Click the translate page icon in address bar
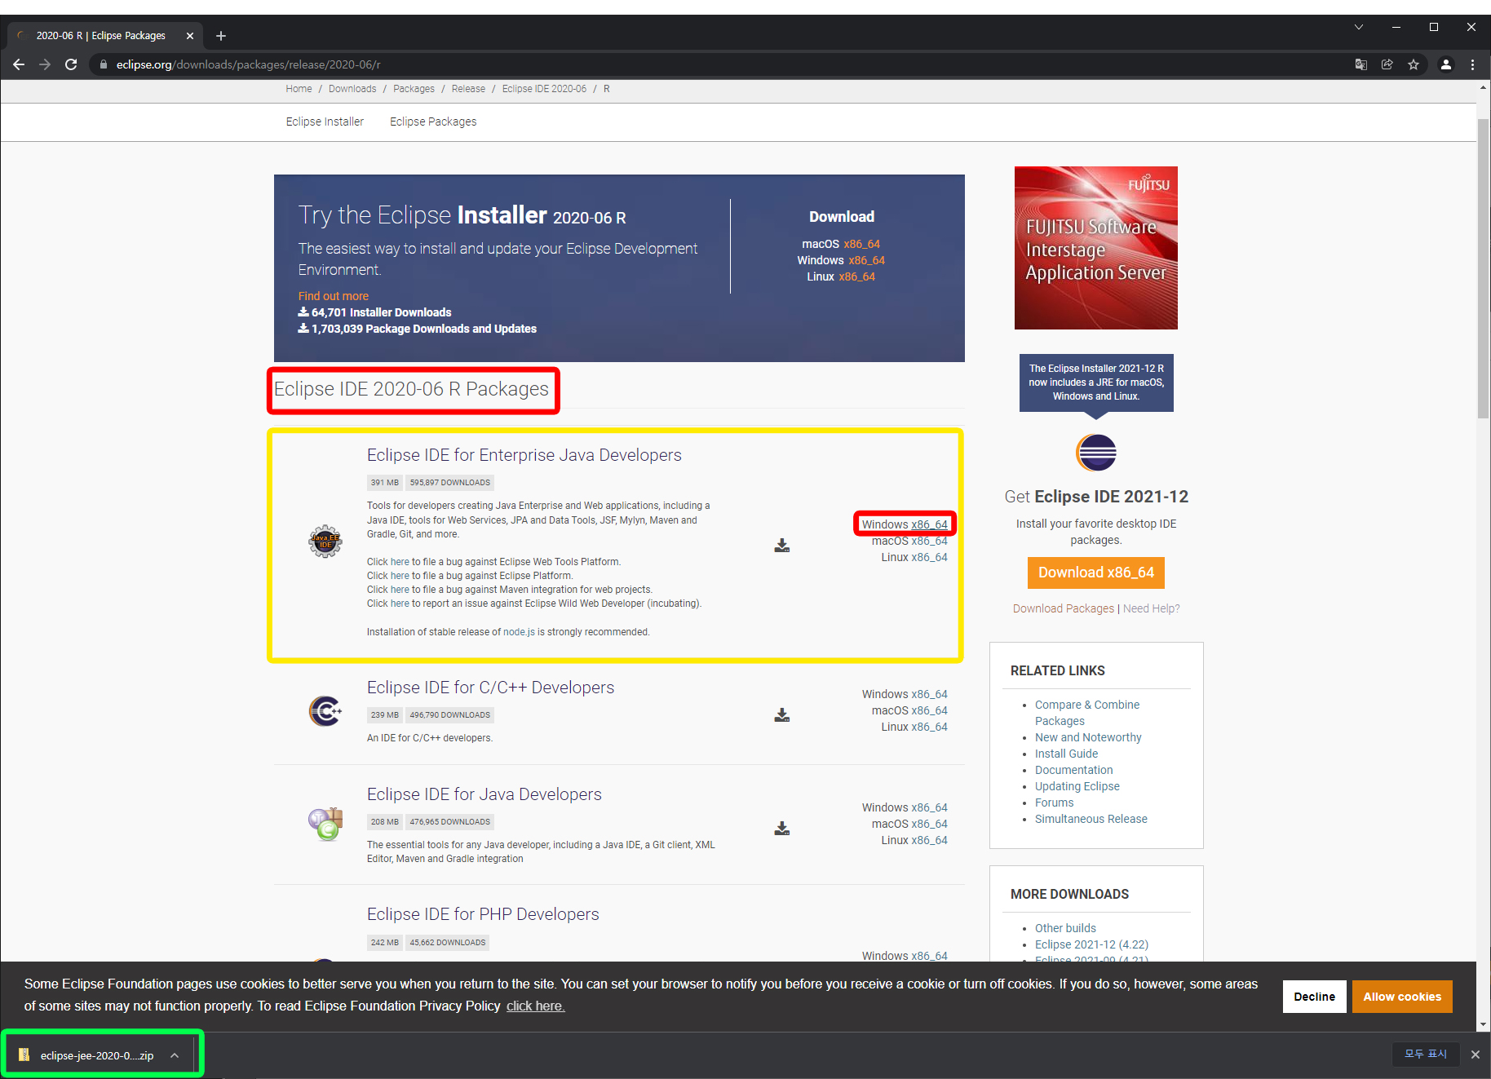Image resolution: width=1491 pixels, height=1079 pixels. pos(1360,64)
